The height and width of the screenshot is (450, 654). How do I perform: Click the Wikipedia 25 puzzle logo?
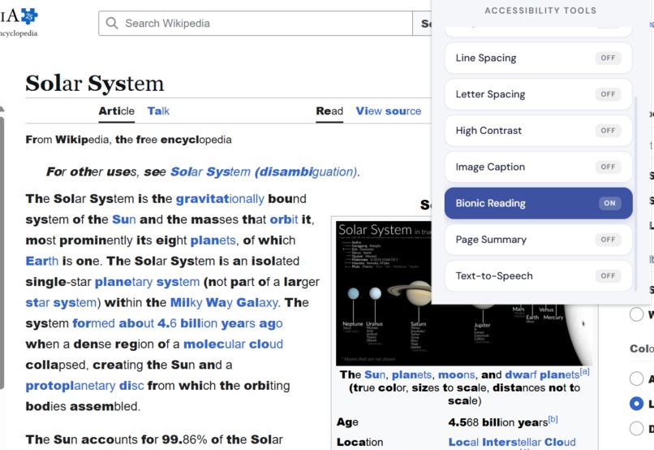click(x=29, y=16)
